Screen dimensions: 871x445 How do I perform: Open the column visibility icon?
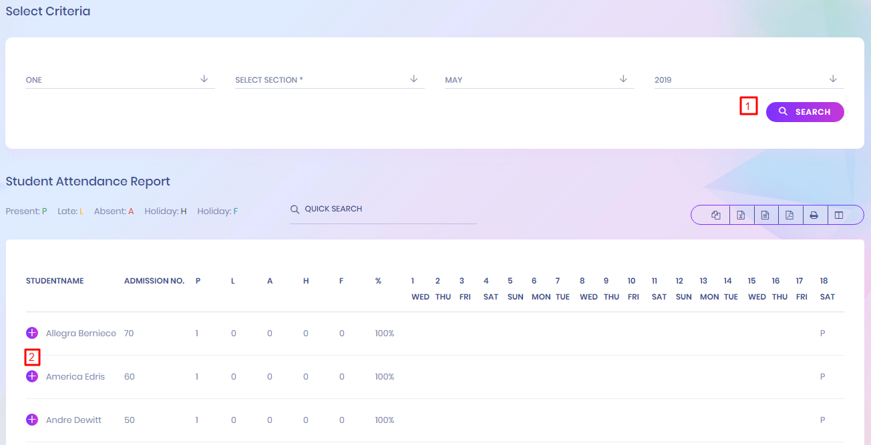(x=839, y=215)
